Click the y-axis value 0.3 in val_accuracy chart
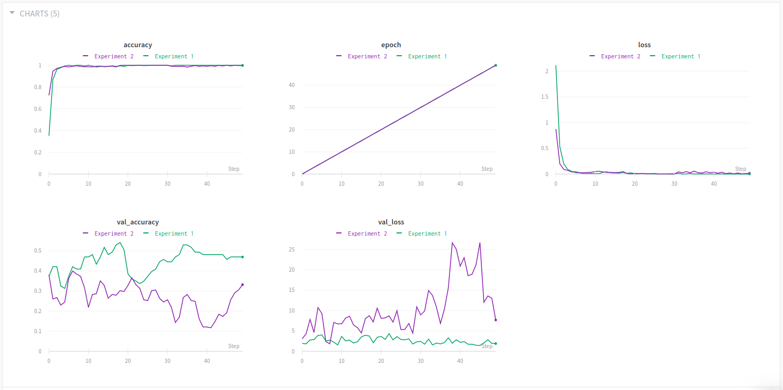 tap(37, 291)
